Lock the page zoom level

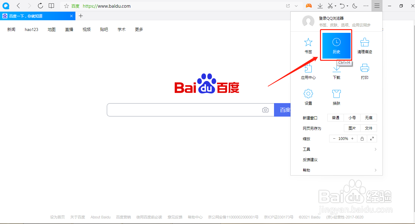[362, 138]
